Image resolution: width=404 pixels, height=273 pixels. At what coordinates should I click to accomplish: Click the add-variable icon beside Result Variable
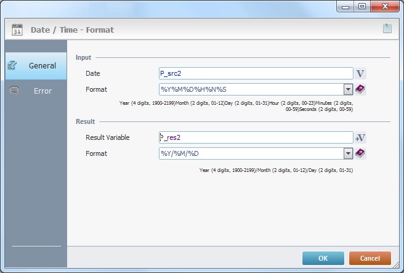[x=360, y=138]
